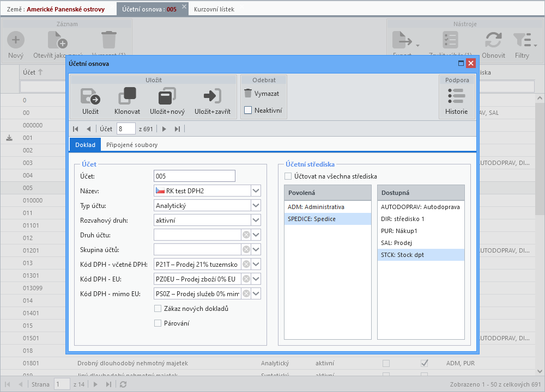Select PUR: Nákup1 in Dostupná list
The width and height of the screenshot is (545, 392).
[x=421, y=231]
